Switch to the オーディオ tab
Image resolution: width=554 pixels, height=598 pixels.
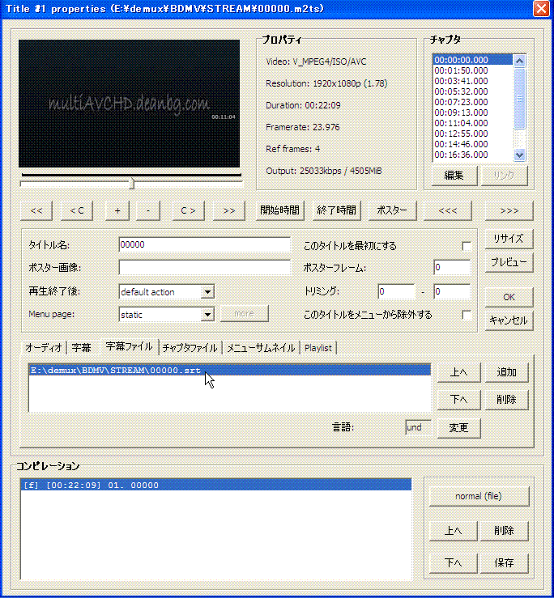[44, 348]
